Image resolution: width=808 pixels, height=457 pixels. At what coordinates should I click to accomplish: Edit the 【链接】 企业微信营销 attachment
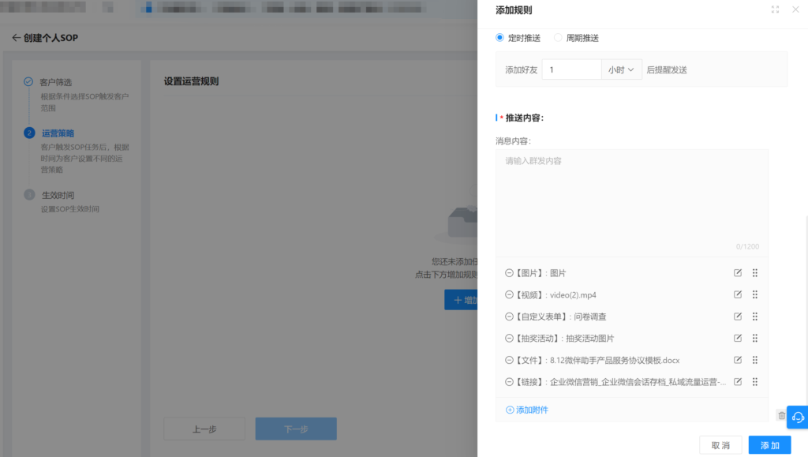click(738, 382)
